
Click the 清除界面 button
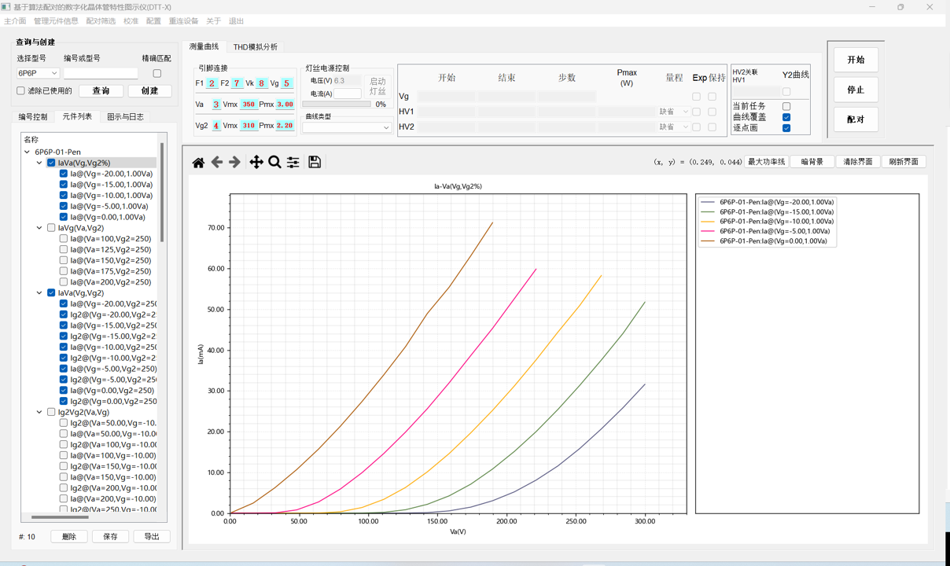pyautogui.click(x=857, y=162)
